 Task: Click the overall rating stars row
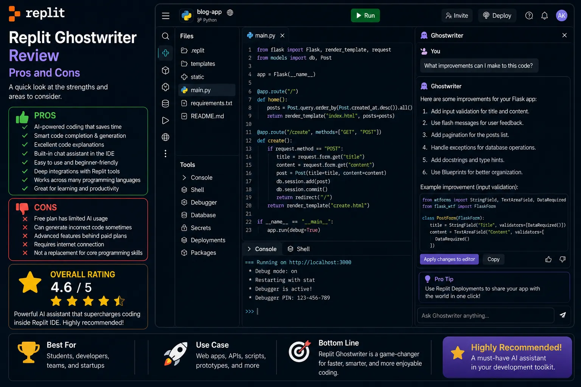tap(88, 301)
